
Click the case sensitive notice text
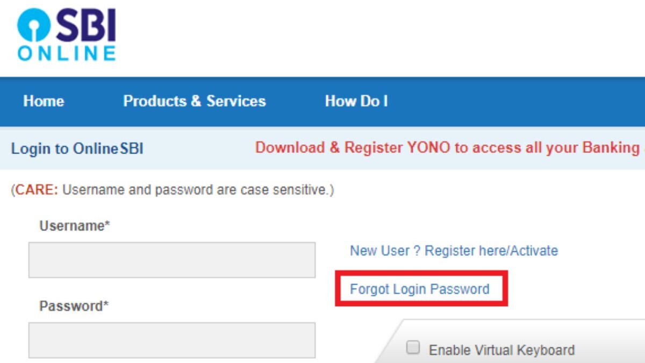pyautogui.click(x=198, y=190)
